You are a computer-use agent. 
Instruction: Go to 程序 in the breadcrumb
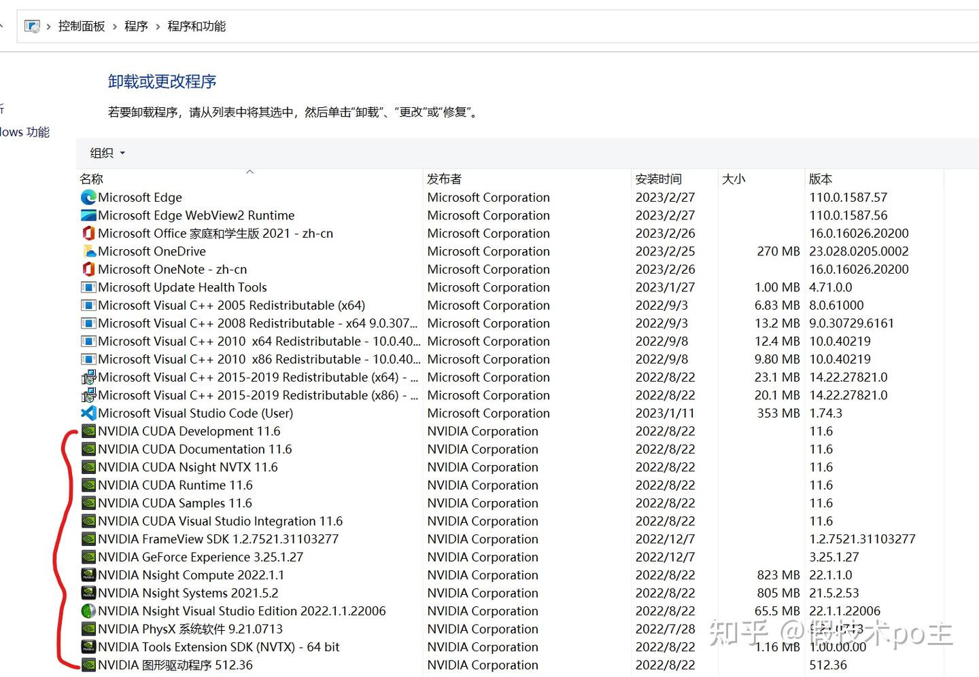(x=136, y=26)
